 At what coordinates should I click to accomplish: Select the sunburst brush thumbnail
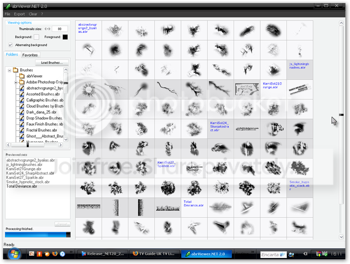pos(89,89)
